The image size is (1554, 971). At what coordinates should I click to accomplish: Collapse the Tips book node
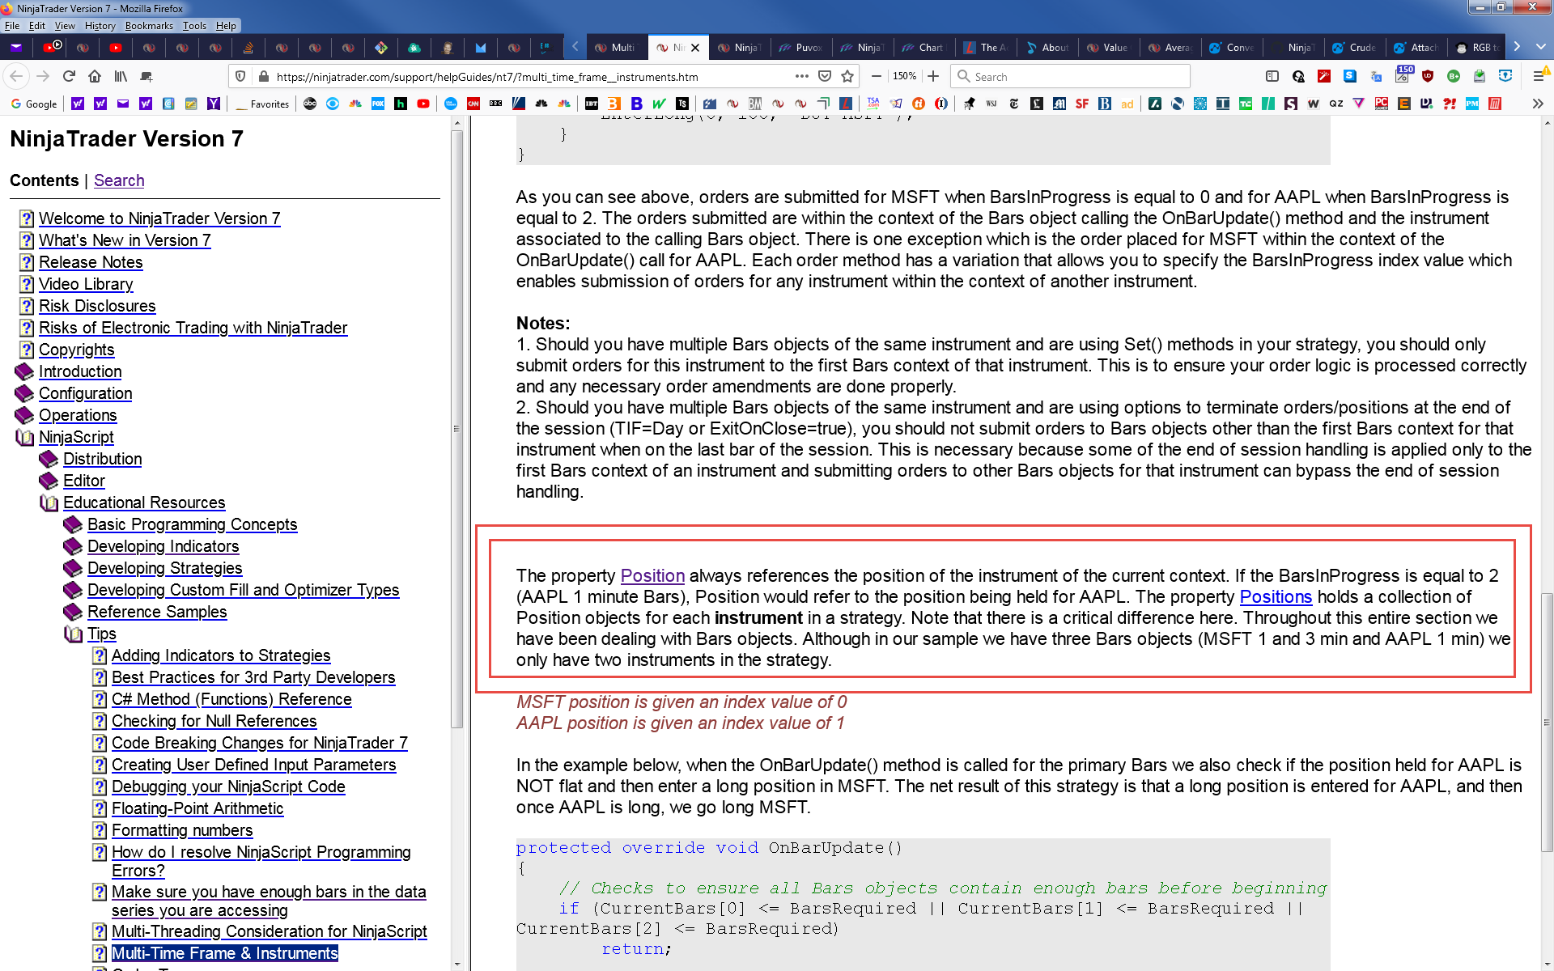[73, 634]
